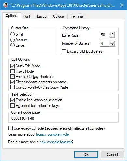The height and width of the screenshot is (161, 127).
Task: Switch to the Options tab
Action: 11,16
